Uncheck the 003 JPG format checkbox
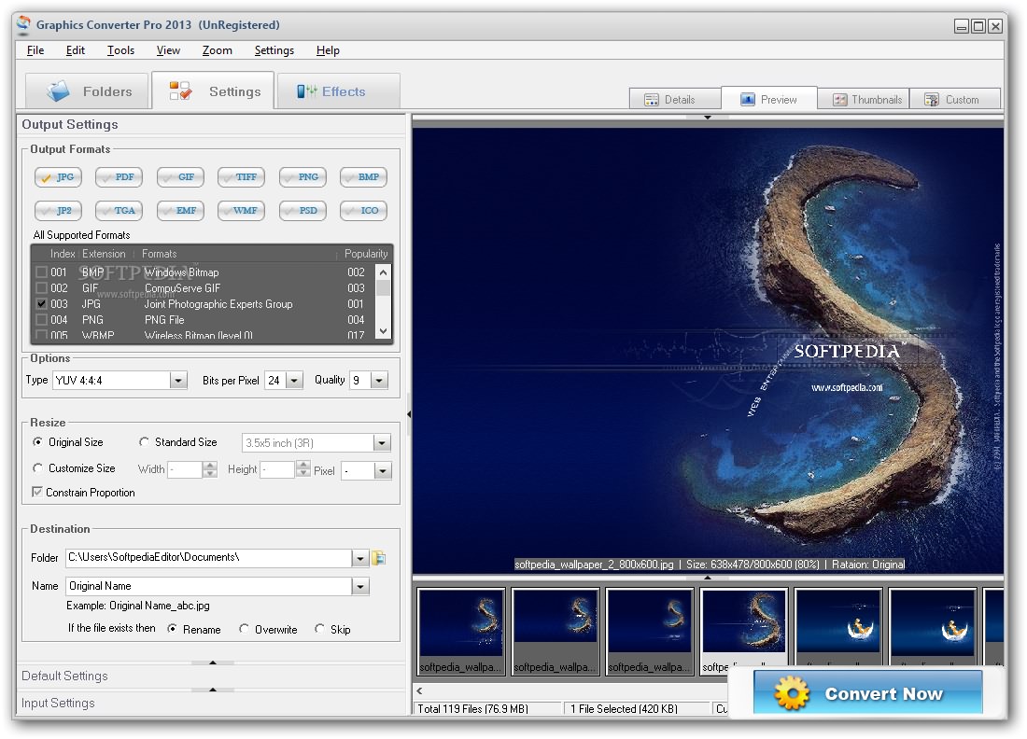The height and width of the screenshot is (739, 1027). 42,303
